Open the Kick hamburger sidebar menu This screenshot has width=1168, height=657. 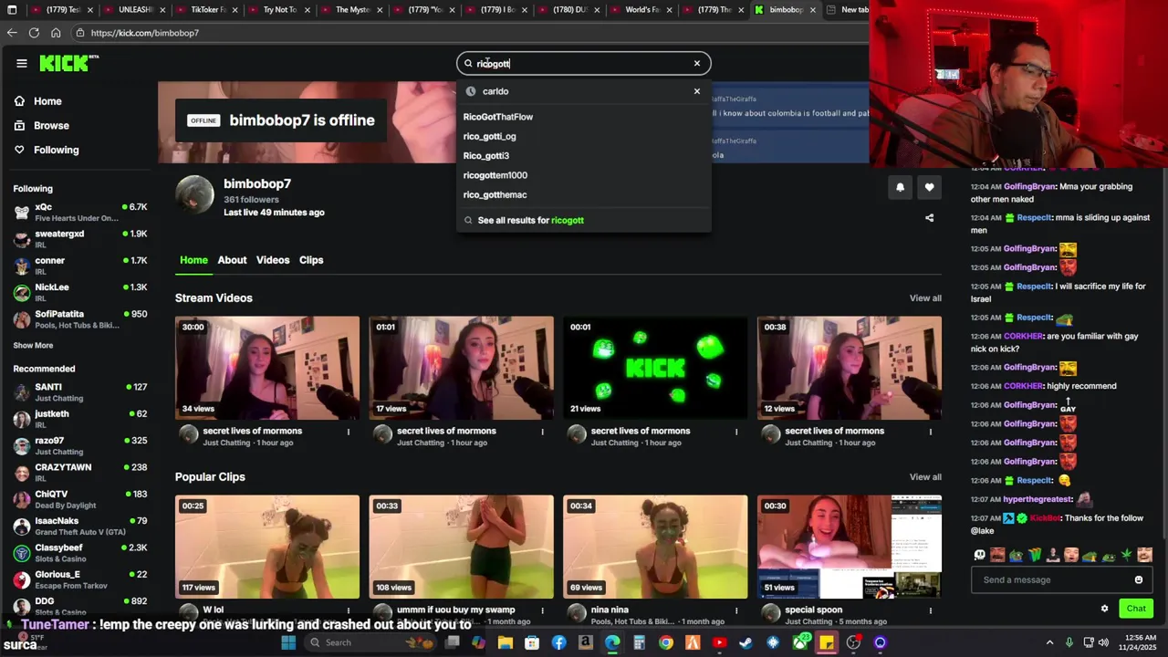tap(21, 63)
